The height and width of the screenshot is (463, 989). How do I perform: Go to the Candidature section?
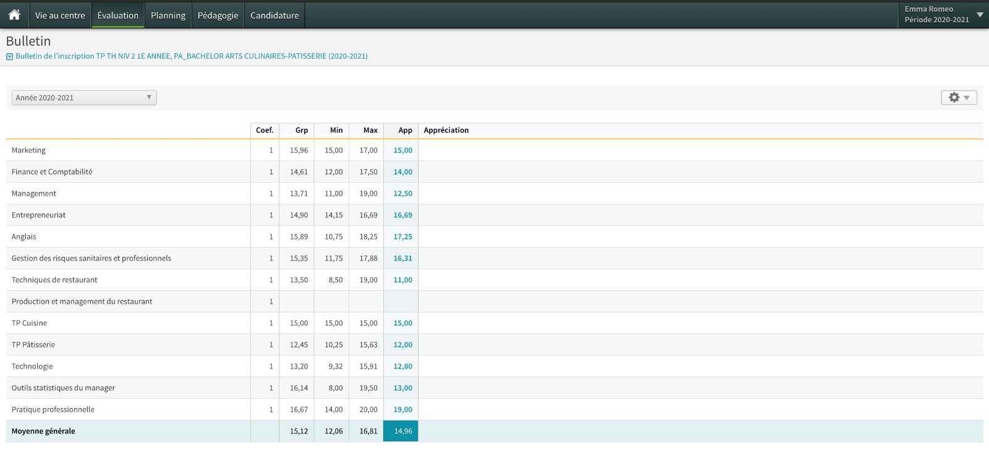(274, 15)
